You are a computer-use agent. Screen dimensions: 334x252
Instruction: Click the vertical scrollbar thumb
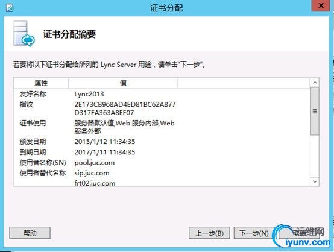[x=315, y=111]
